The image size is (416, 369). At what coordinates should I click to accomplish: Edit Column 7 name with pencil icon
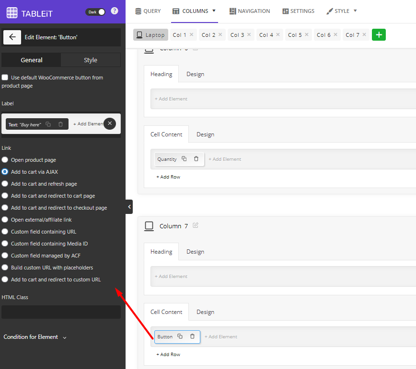pyautogui.click(x=196, y=225)
